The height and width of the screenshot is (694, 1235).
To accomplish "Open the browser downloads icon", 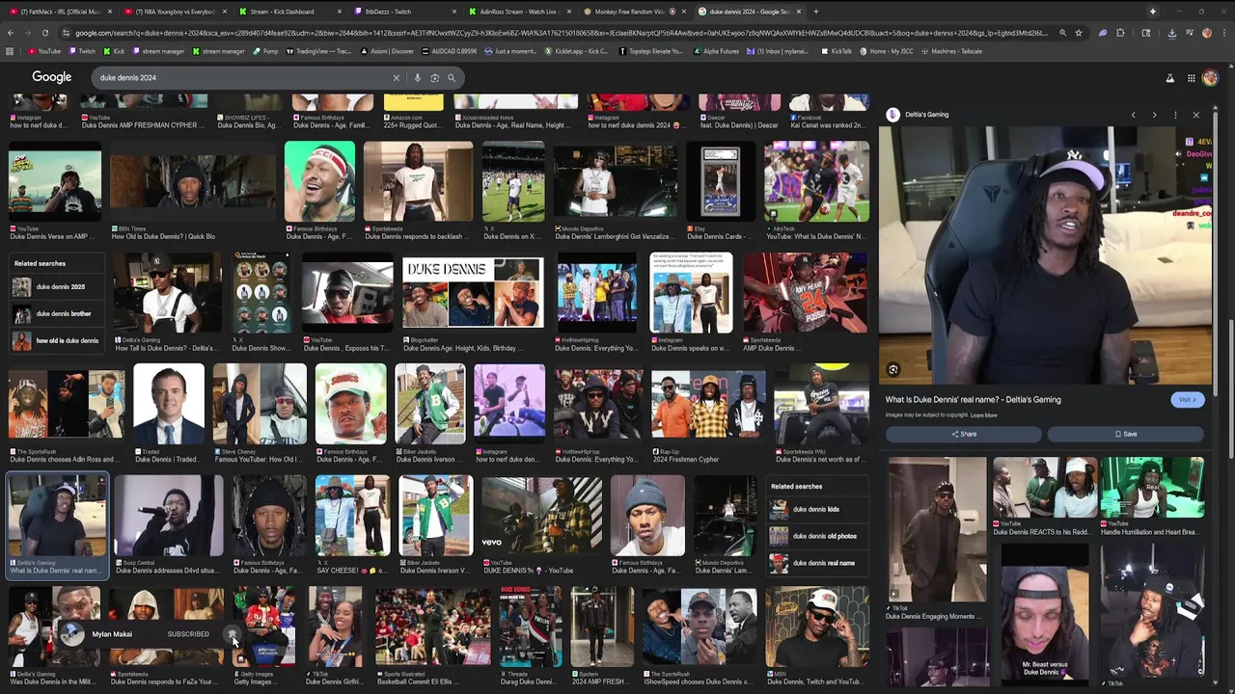I will (x=1171, y=33).
